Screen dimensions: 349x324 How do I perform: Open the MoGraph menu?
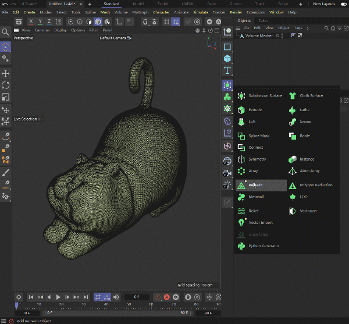point(140,12)
